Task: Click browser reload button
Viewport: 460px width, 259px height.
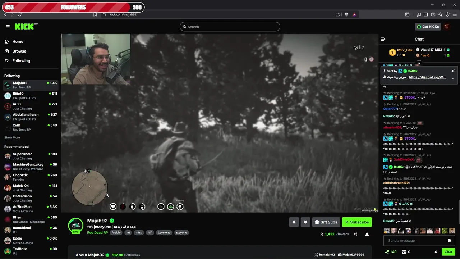Action: [19, 14]
